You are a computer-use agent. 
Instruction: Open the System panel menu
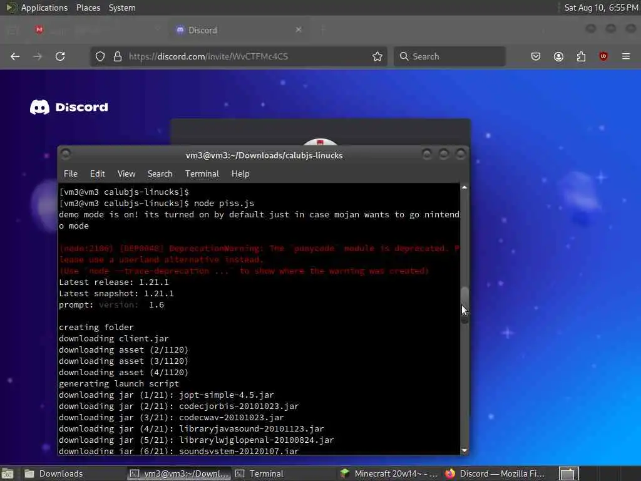point(122,8)
